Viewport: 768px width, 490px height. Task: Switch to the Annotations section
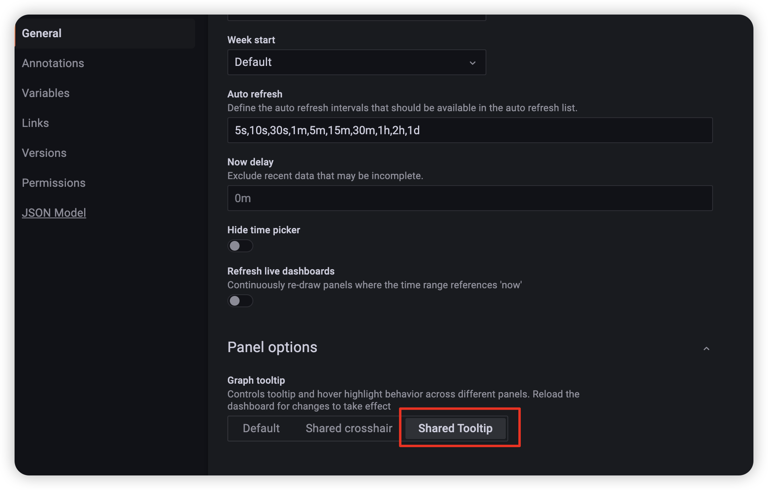coord(53,63)
